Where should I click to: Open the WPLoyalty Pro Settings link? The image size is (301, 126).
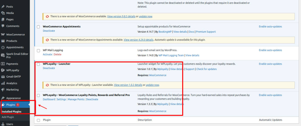point(61,99)
